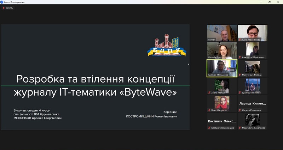
Task: Click the red recording indicator dot
Action: click(4, 8)
